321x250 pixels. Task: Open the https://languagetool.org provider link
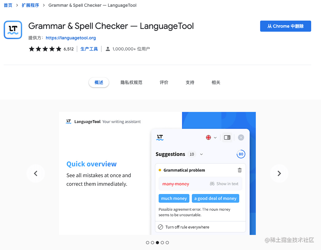(71, 38)
